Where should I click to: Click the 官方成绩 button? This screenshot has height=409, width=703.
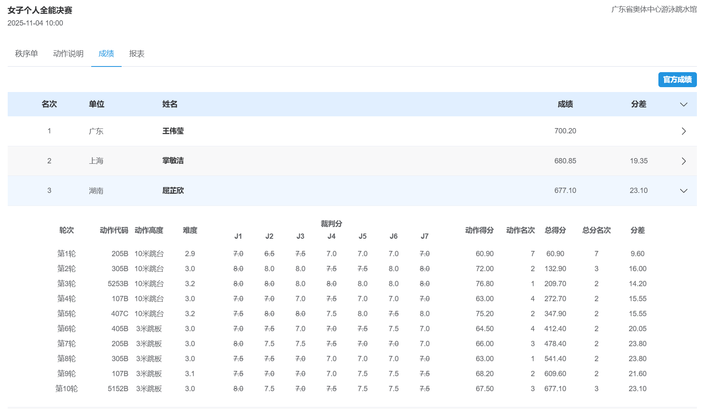(677, 79)
